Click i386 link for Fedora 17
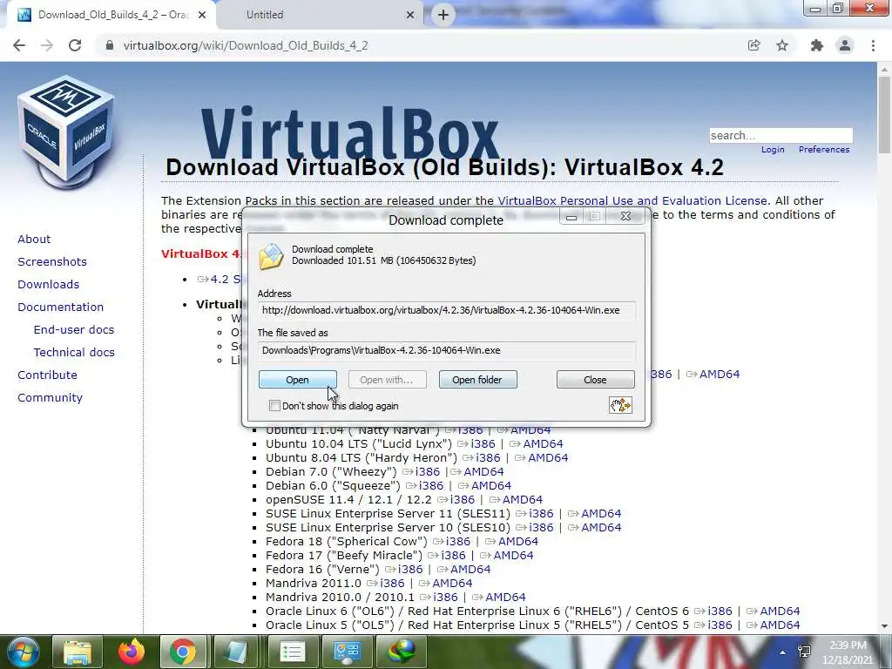Screen dimensions: 892x669 [x=453, y=556]
